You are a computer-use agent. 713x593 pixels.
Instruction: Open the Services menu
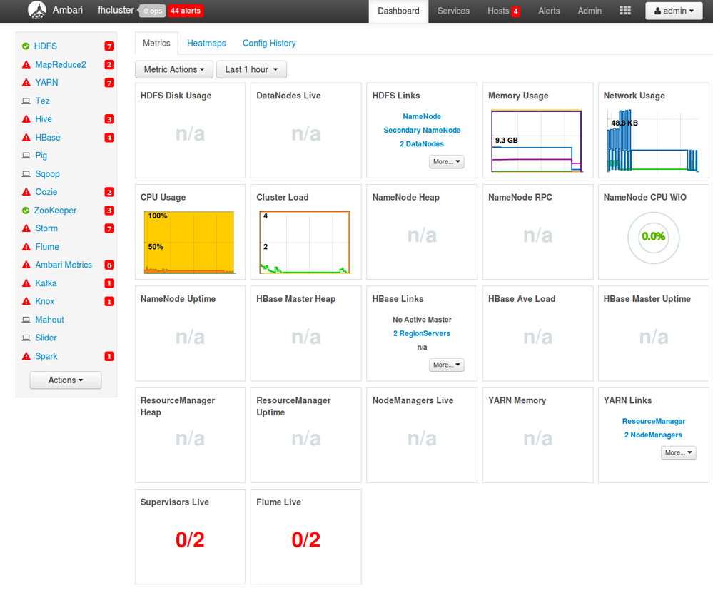point(453,11)
